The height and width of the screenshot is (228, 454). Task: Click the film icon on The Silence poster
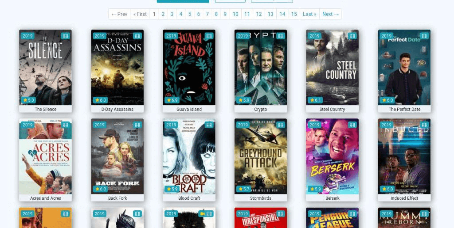[65, 36]
